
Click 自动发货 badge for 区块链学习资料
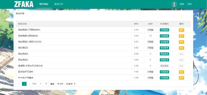tap(164, 72)
